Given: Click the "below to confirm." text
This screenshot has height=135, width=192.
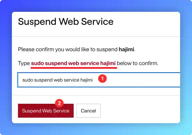Looking at the screenshot, I should pyautogui.click(x=138, y=63).
